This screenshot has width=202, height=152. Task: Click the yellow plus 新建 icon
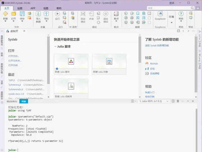tap(5, 14)
